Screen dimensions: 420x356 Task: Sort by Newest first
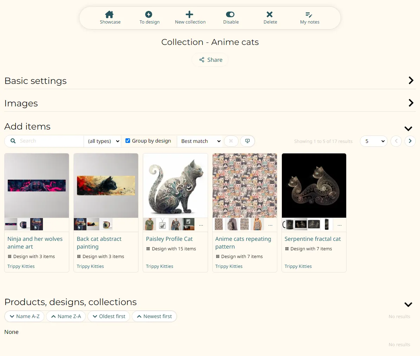[154, 316]
